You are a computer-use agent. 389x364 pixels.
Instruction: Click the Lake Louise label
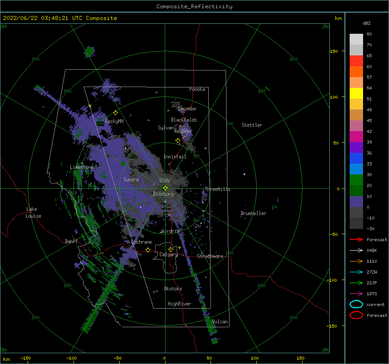point(33,213)
